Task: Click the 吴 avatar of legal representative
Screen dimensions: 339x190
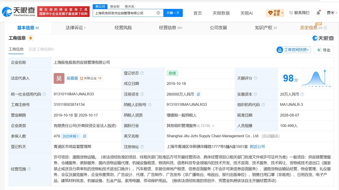Action: click(x=59, y=78)
